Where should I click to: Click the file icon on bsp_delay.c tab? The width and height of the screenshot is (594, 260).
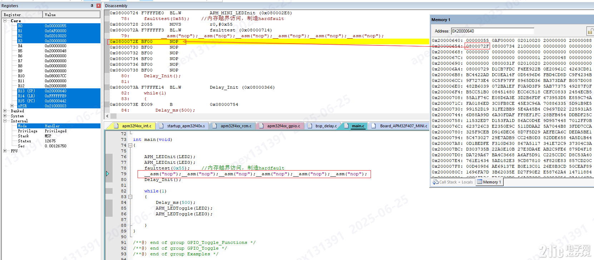(310, 126)
